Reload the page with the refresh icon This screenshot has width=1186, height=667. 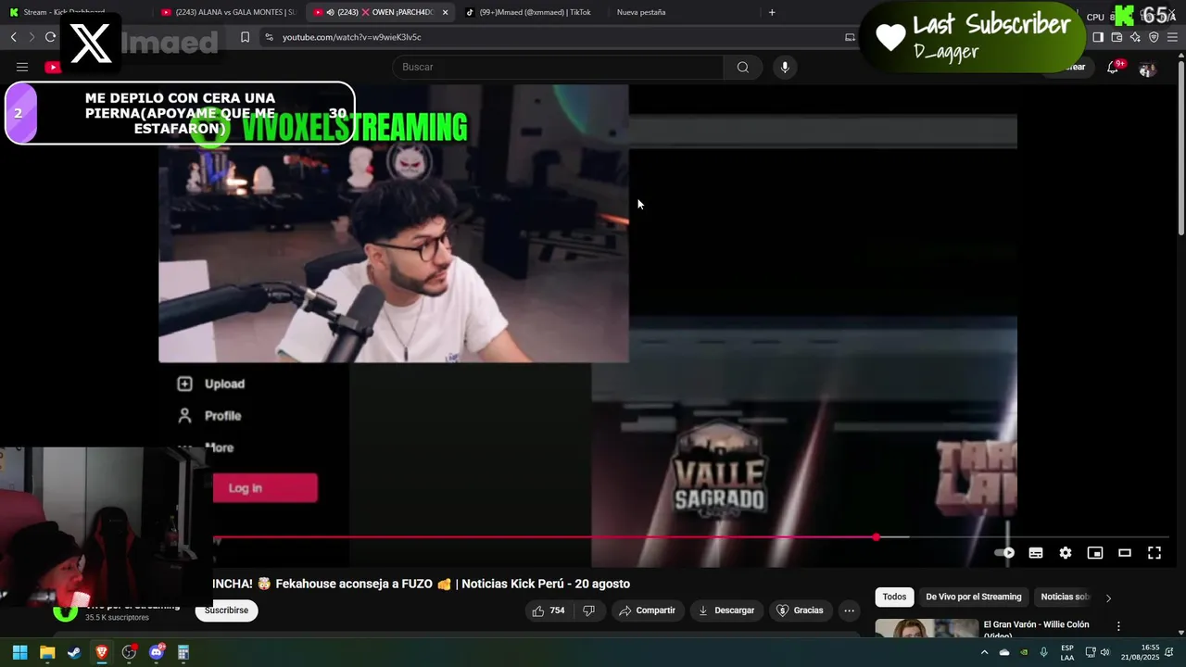tap(50, 37)
